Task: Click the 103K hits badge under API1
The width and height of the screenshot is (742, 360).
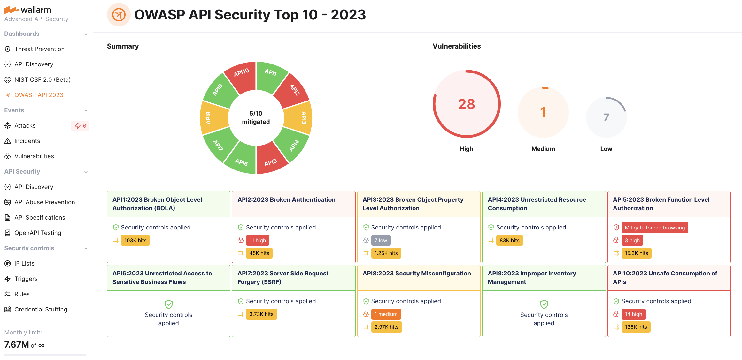Action: [x=135, y=240]
